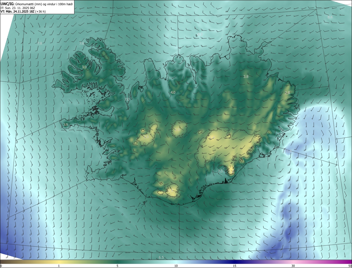Click the 3.9 label over the Westfjords
This screenshot has width=352, height=268.
tap(84, 67)
